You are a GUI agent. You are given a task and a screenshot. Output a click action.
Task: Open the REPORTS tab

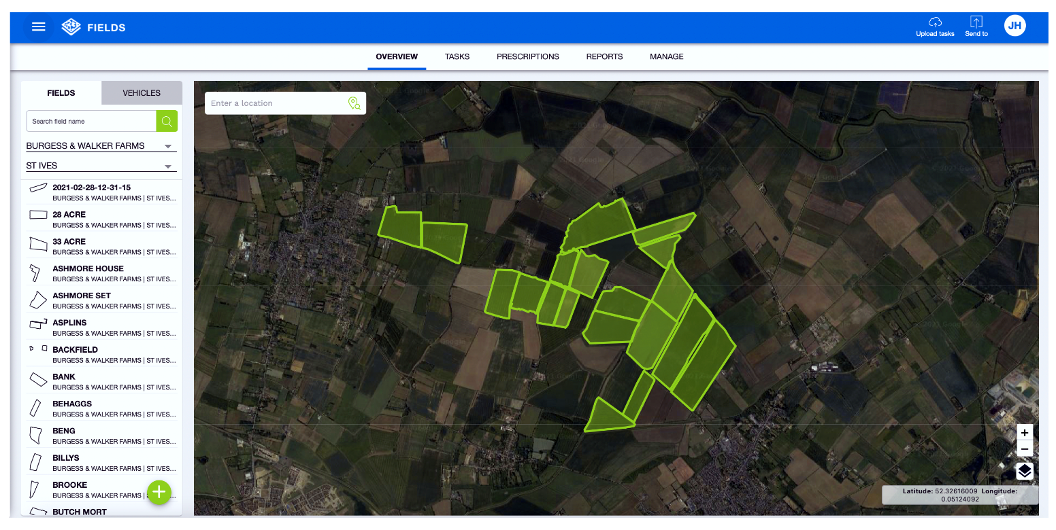[604, 56]
